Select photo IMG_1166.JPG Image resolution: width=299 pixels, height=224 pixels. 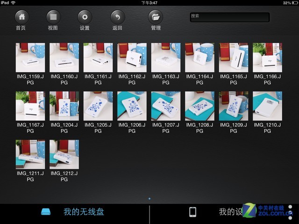click(x=267, y=57)
